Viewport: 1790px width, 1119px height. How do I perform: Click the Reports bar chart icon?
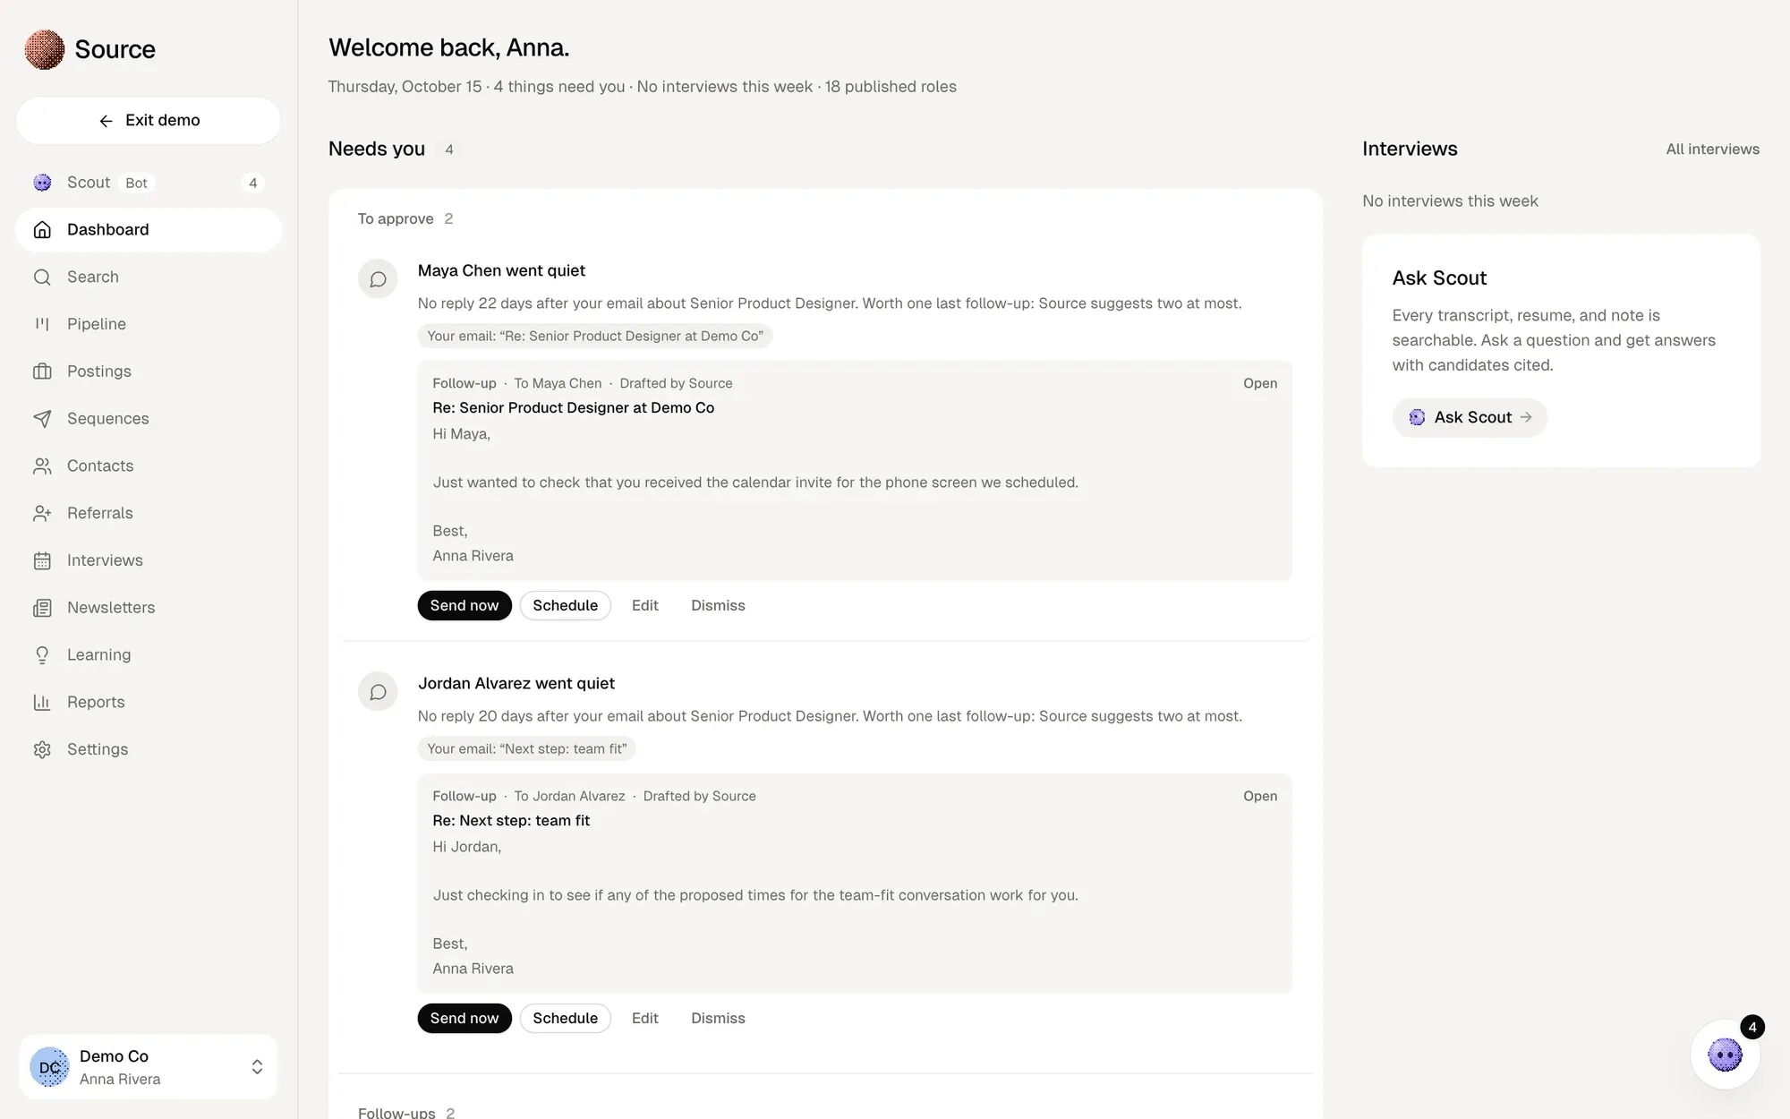[42, 703]
